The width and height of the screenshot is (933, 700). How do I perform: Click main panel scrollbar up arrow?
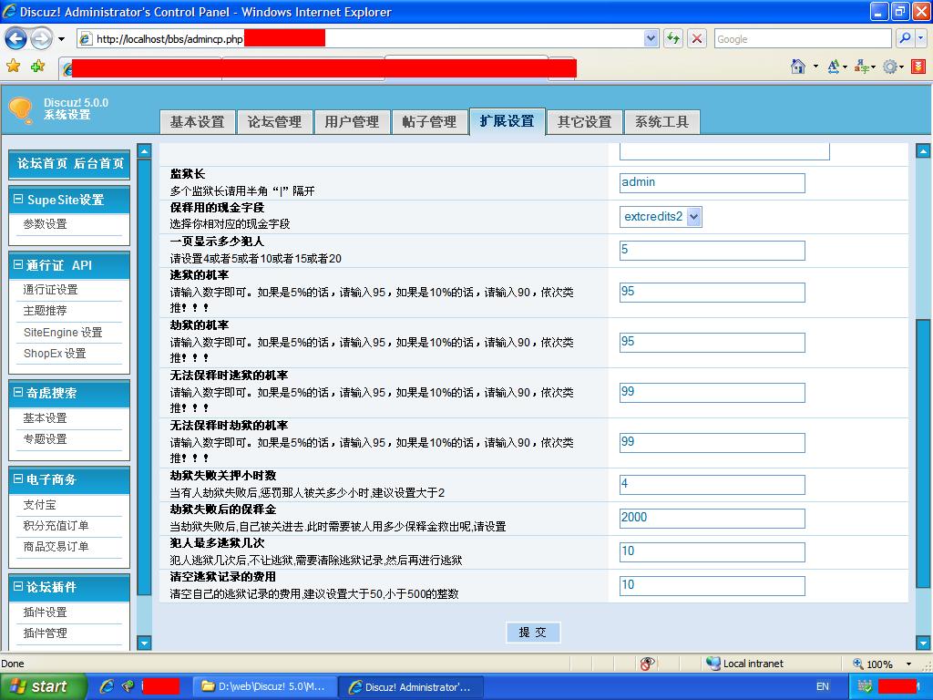[923, 150]
